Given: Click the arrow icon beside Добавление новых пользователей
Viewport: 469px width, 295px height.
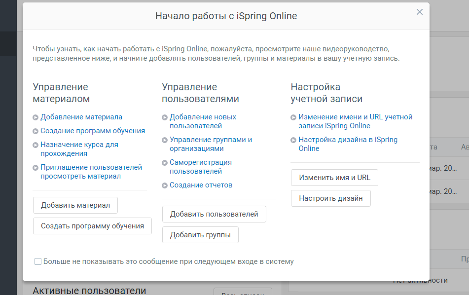Looking at the screenshot, I should tap(164, 117).
